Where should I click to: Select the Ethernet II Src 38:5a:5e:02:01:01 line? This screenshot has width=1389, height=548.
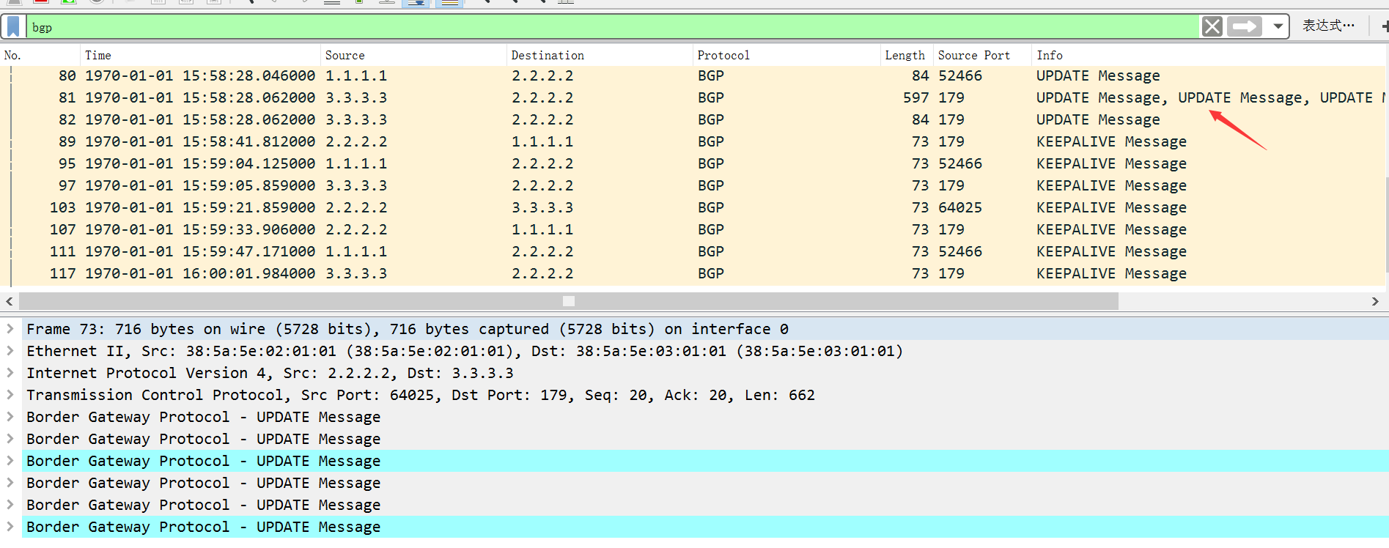[705, 351]
